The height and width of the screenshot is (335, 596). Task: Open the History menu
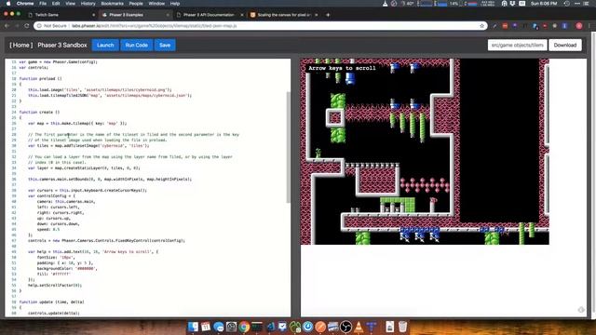click(88, 4)
